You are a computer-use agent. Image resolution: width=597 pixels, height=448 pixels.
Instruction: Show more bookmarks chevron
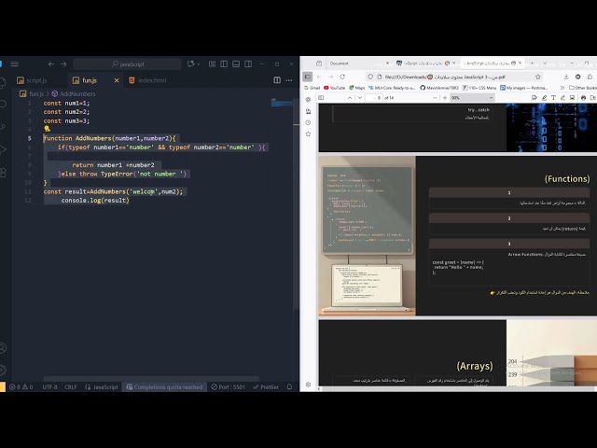tap(562, 88)
